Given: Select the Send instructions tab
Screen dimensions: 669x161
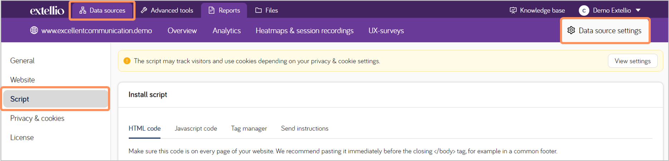Looking at the screenshot, I should coord(305,129).
